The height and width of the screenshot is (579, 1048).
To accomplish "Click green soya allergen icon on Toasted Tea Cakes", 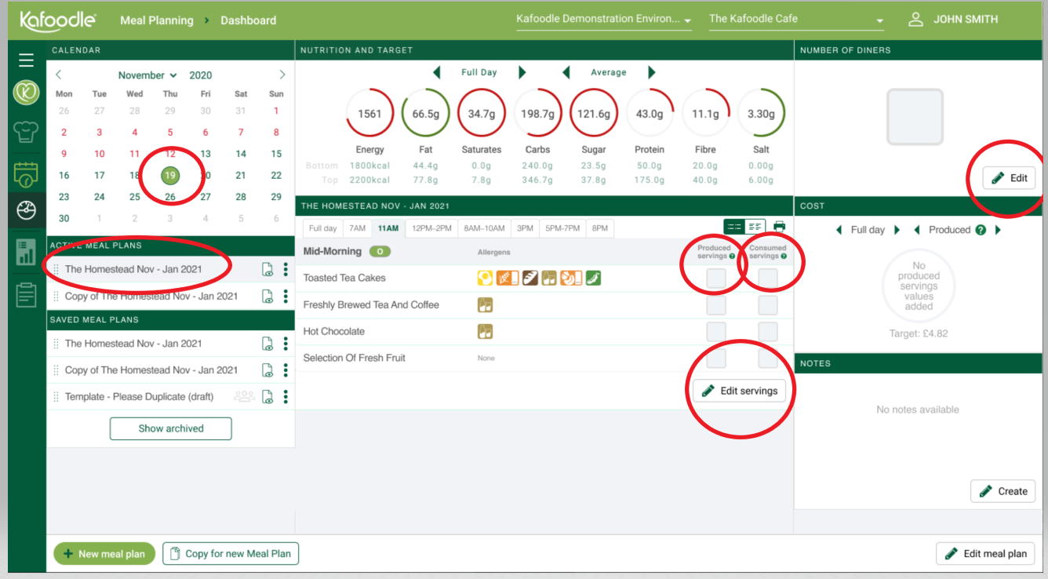I will [x=593, y=278].
